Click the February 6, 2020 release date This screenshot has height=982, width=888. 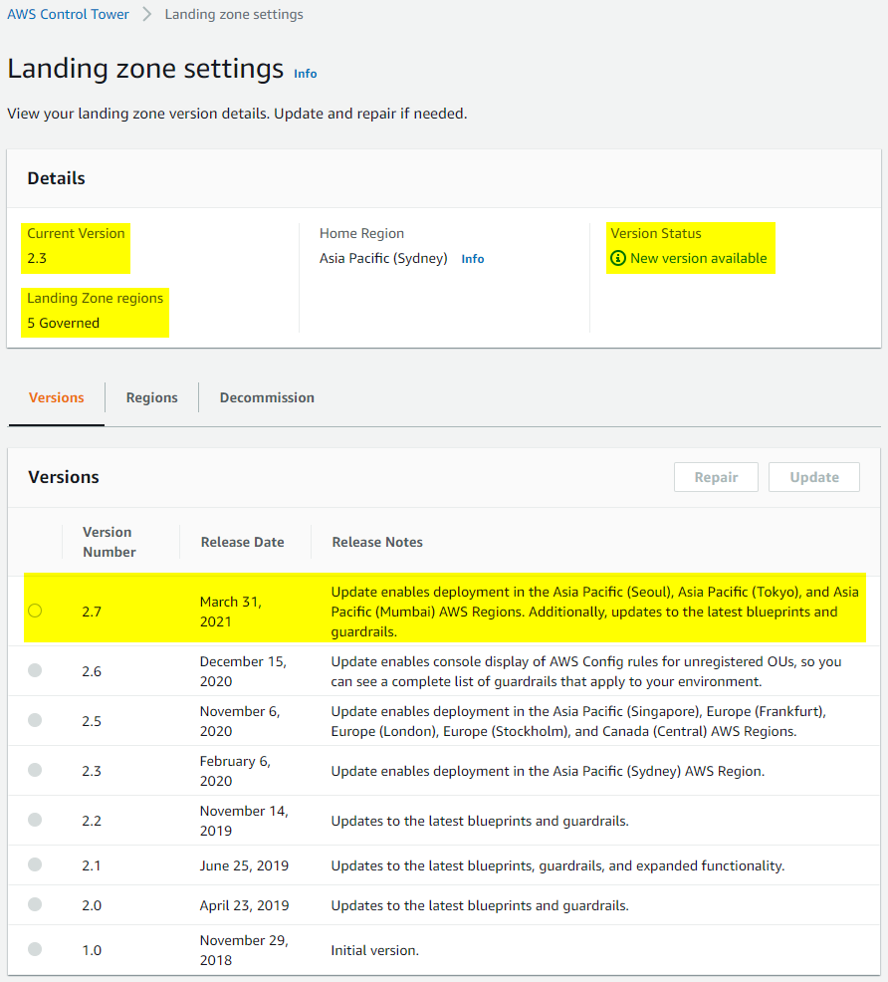pyautogui.click(x=235, y=771)
